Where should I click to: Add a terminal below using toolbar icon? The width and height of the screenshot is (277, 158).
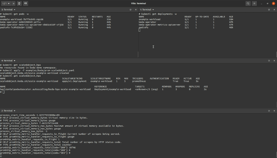(26, 3)
